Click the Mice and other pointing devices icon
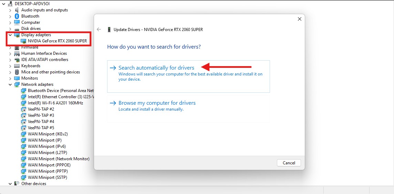 click(17, 72)
